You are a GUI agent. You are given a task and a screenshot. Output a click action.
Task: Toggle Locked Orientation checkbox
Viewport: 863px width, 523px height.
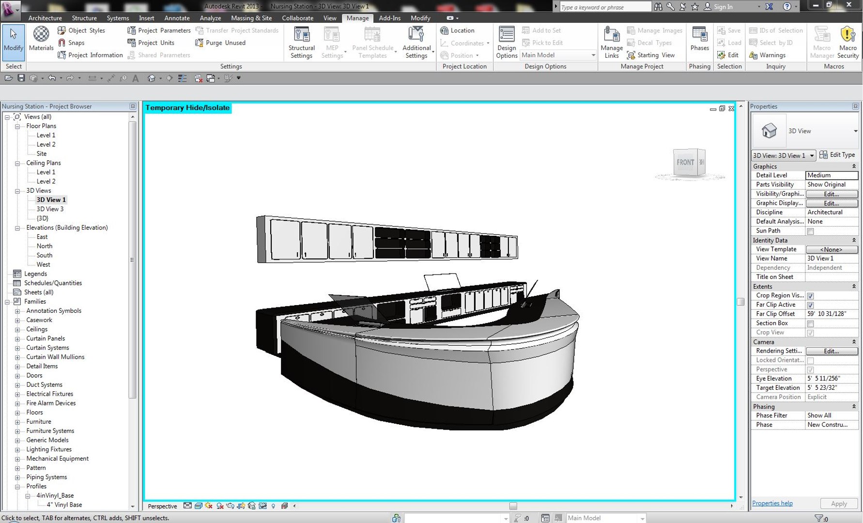810,361
